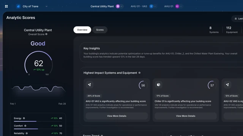Viewport: 243px width, 136px height.
Task: Click the 8 Systems count
Action: tap(214, 30)
